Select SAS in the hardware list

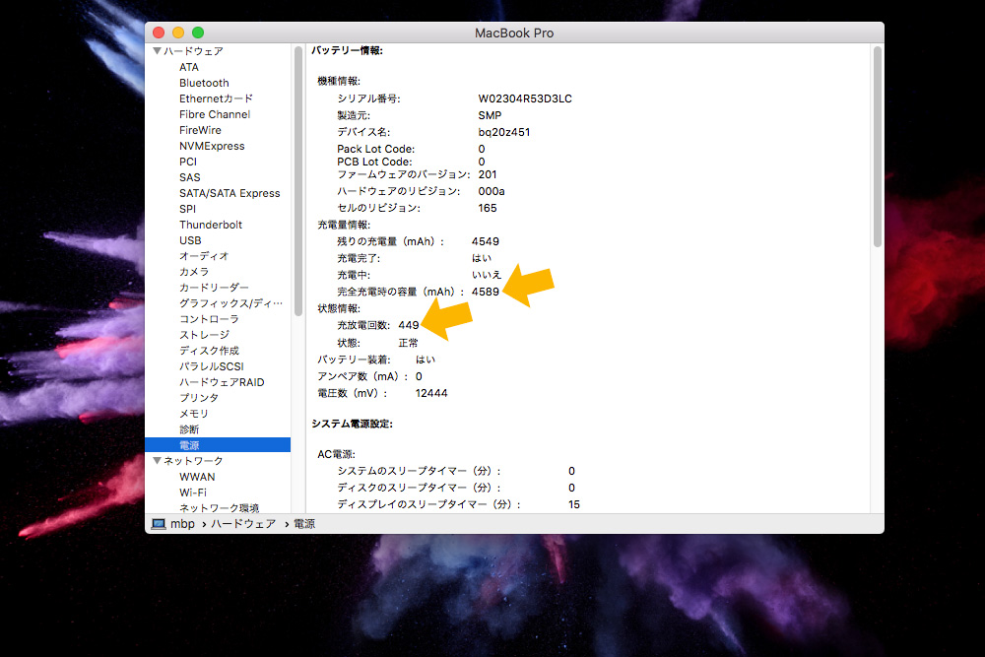(x=190, y=177)
